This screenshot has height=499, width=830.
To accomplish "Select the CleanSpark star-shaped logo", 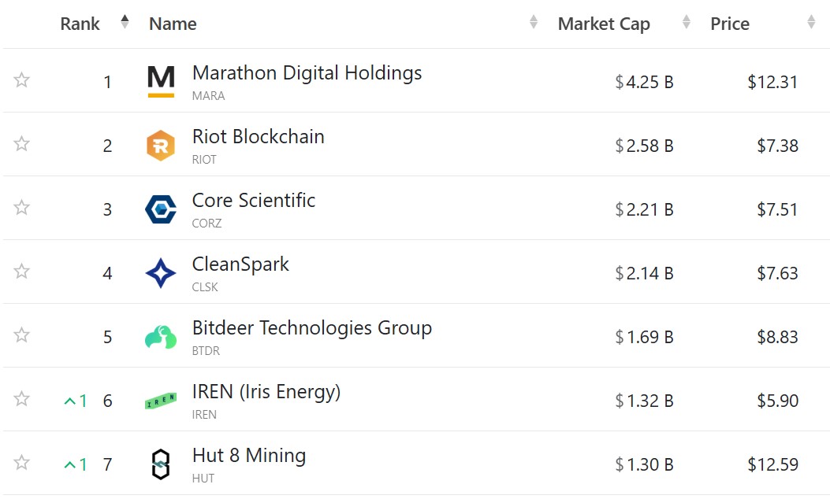I will pyautogui.click(x=160, y=272).
